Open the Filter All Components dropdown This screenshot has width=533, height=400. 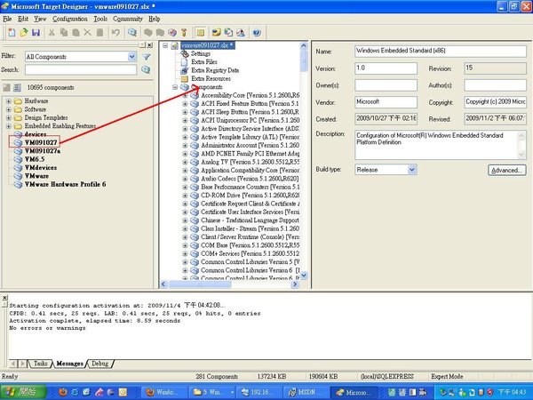(x=131, y=57)
